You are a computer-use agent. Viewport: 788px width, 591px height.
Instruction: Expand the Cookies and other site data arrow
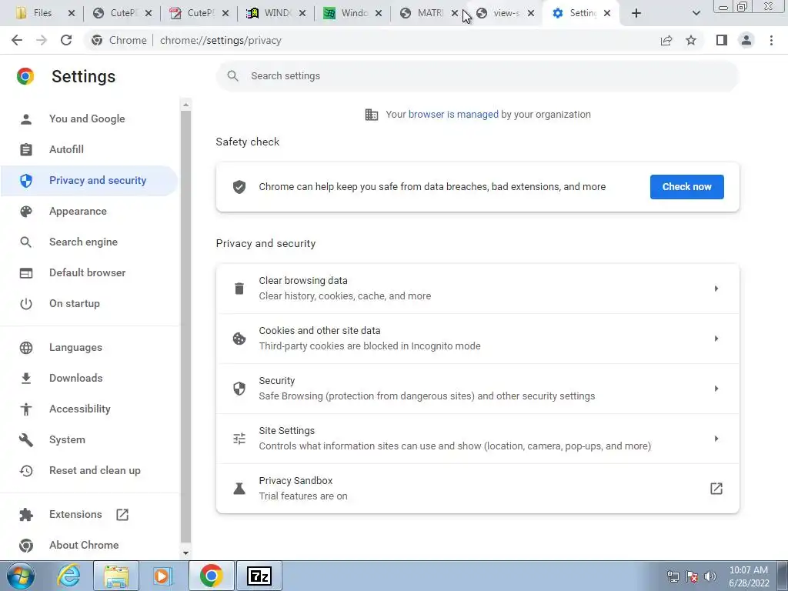[716, 339]
